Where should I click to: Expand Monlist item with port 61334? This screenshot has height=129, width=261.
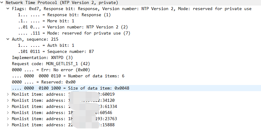click(x=8, y=106)
